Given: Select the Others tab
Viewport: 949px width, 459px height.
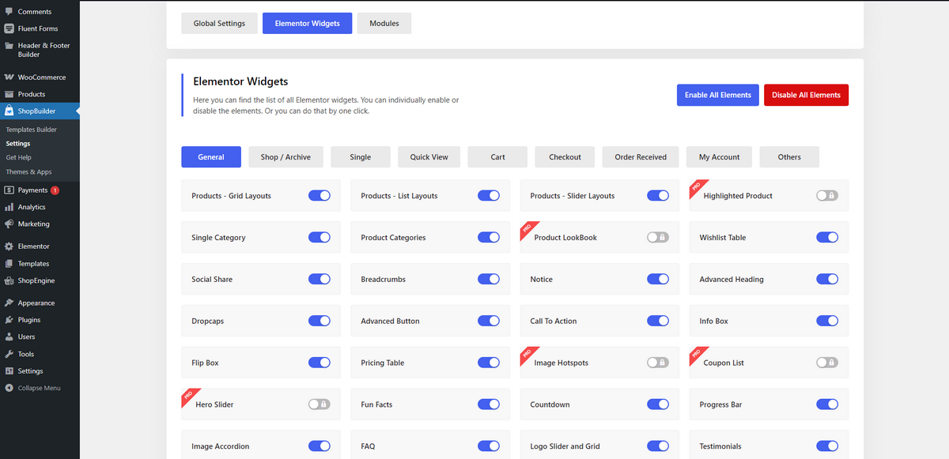Looking at the screenshot, I should pyautogui.click(x=789, y=157).
